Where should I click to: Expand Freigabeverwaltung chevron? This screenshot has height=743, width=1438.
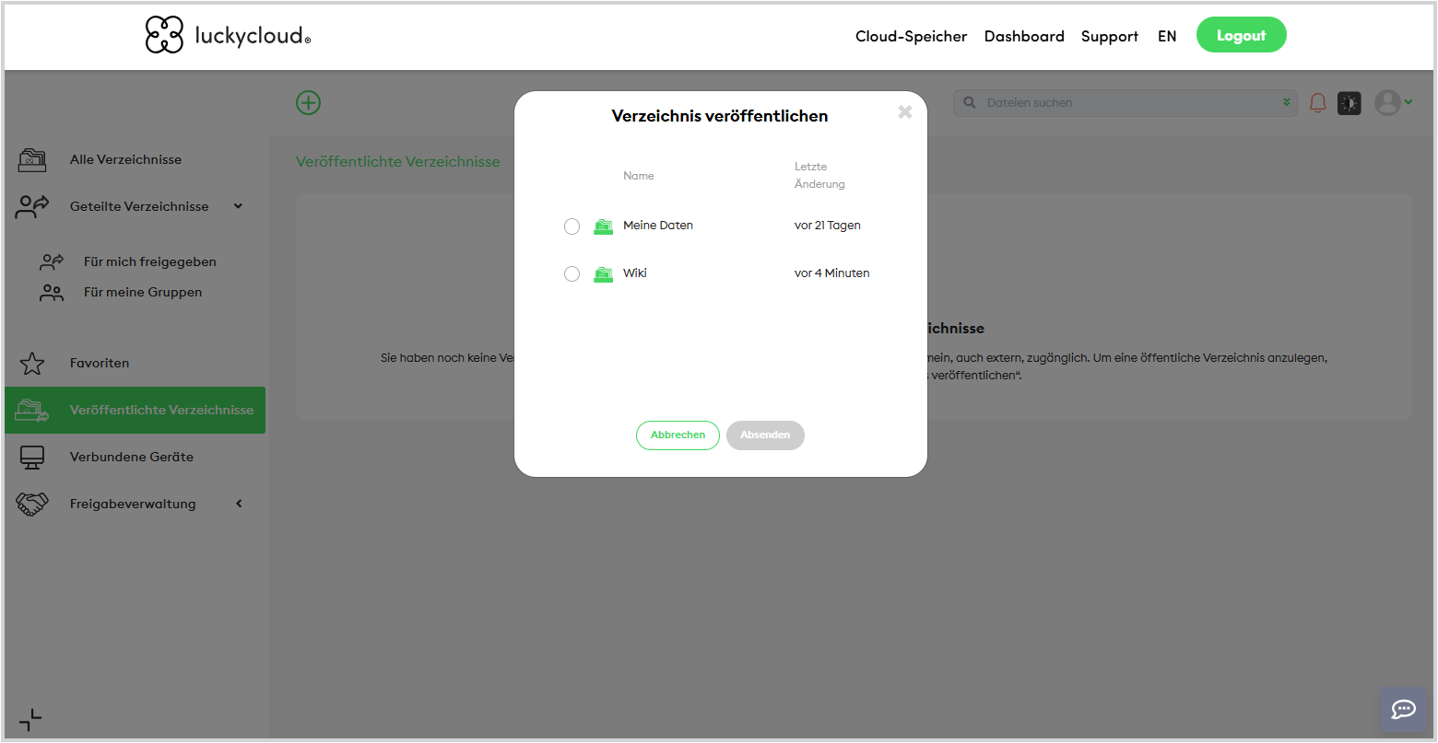239,504
